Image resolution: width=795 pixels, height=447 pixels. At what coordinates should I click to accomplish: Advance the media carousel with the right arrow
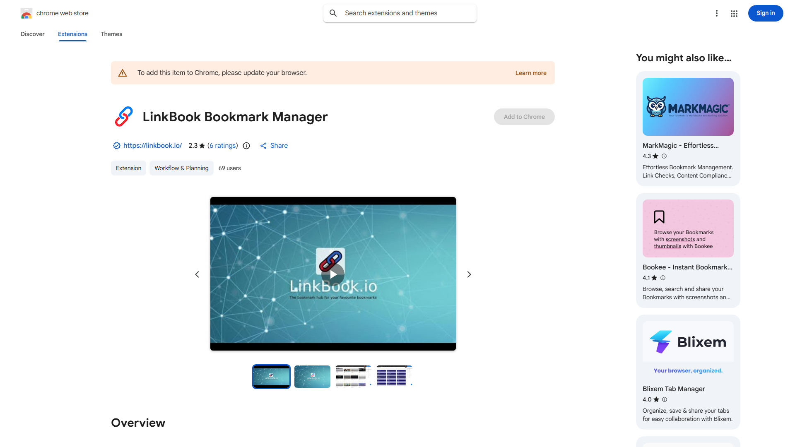469,274
